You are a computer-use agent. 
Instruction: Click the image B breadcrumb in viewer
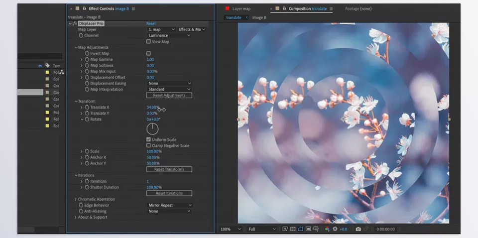tap(259, 17)
